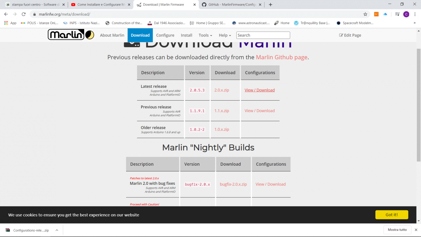421x237 pixels.
Task: Select the Download nav item
Action: (x=140, y=35)
